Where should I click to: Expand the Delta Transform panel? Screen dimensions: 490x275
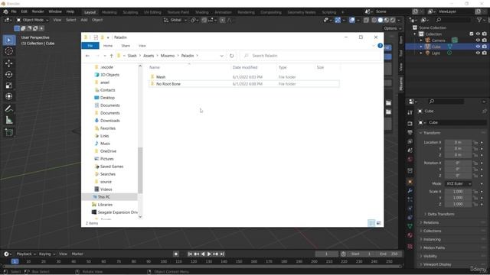pyautogui.click(x=441, y=214)
